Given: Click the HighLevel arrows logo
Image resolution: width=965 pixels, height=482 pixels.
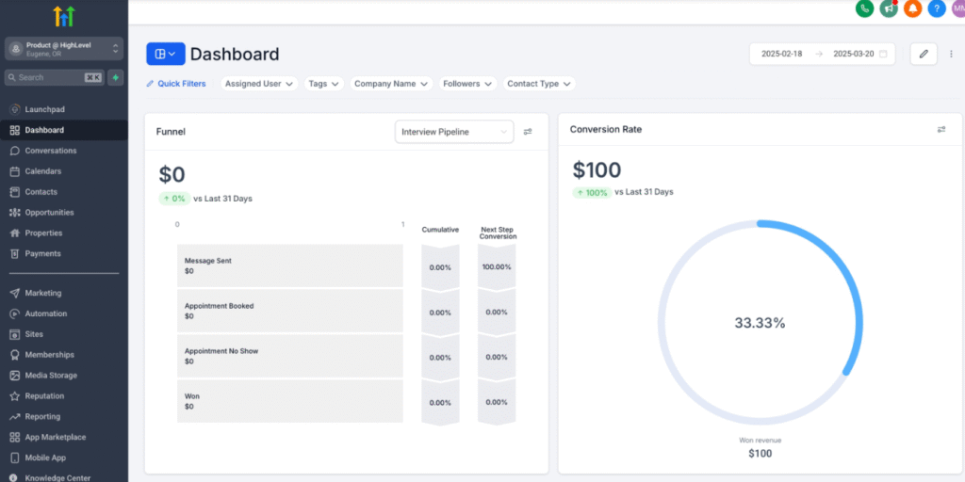Looking at the screenshot, I should click(64, 16).
